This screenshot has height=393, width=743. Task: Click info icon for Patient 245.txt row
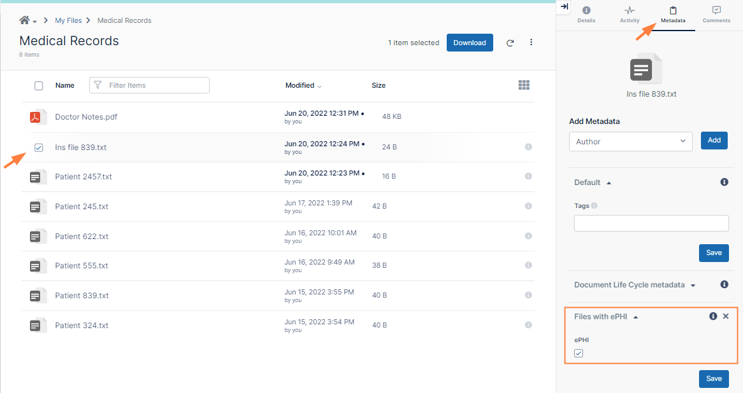point(528,206)
